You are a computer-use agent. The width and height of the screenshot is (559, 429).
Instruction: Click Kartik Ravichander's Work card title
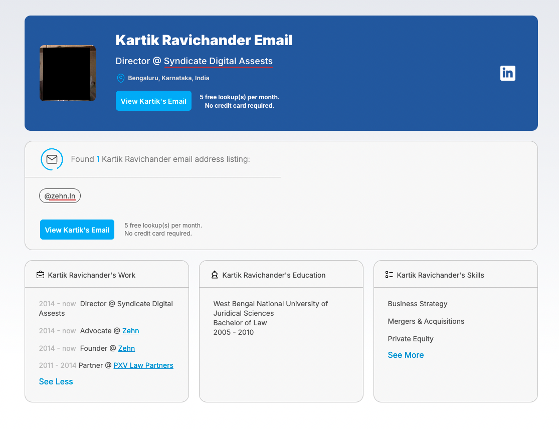[92, 275]
